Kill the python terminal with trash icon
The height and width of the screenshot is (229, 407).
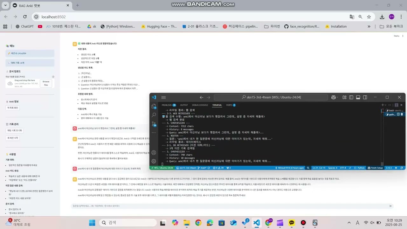402,114
